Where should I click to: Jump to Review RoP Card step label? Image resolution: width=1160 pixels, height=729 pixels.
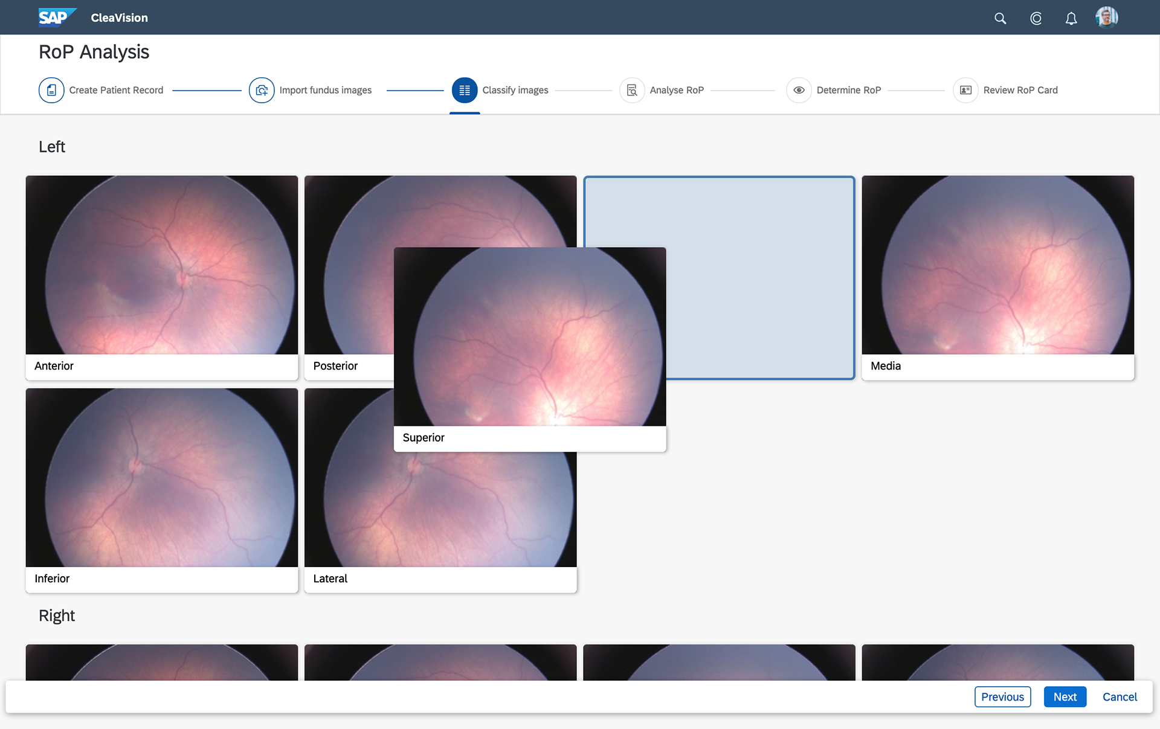point(1020,90)
